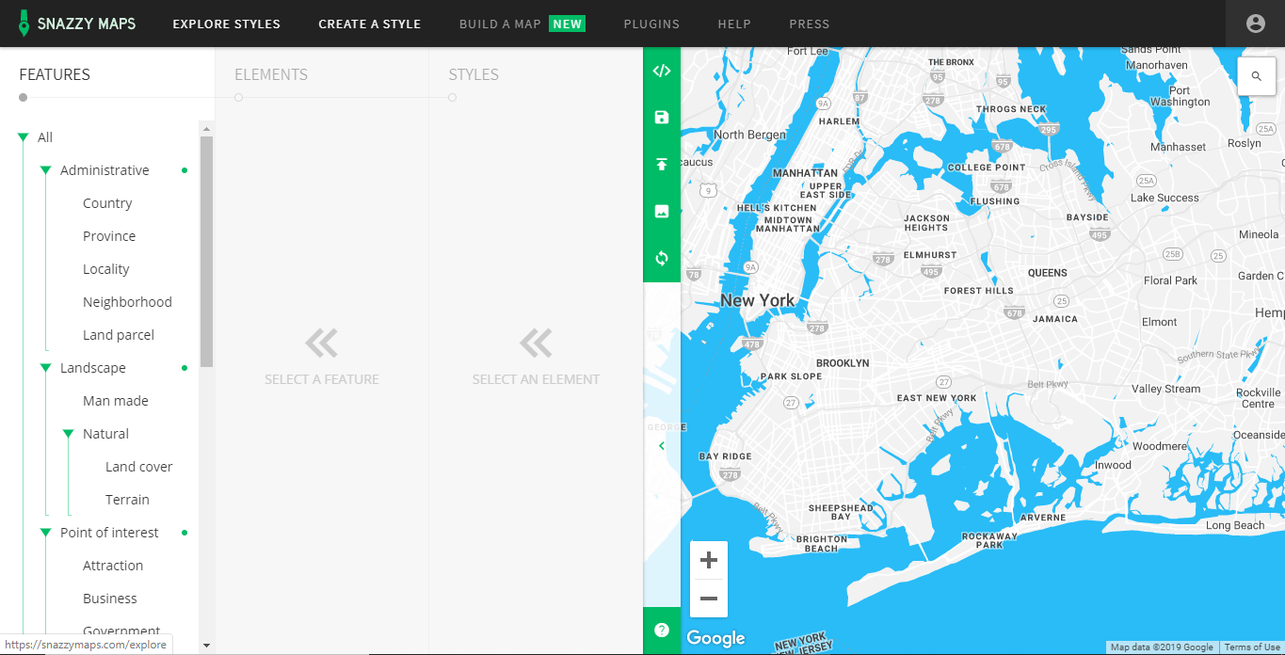The height and width of the screenshot is (655, 1285).
Task: Collapse the All features tree
Action: tap(23, 138)
